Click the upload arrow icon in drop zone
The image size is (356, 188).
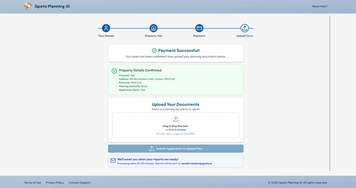point(176,119)
